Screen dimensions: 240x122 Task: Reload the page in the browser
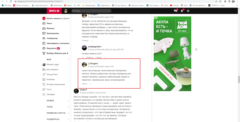coord(11,1)
